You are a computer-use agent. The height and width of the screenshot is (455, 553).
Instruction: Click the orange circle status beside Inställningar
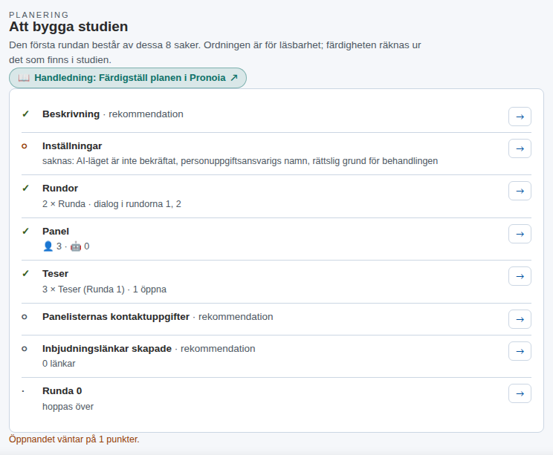point(25,146)
